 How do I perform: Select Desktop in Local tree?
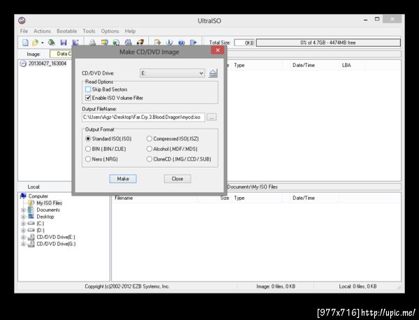45,217
